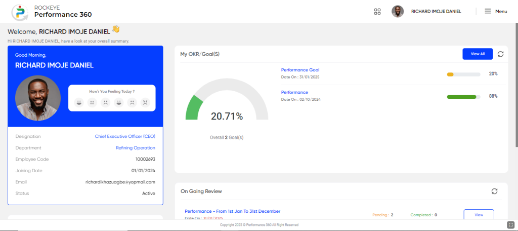Screen dimensions: 518x231
Task: Open the 'Performance' goal dated 02/10/2024
Action: [x=294, y=92]
